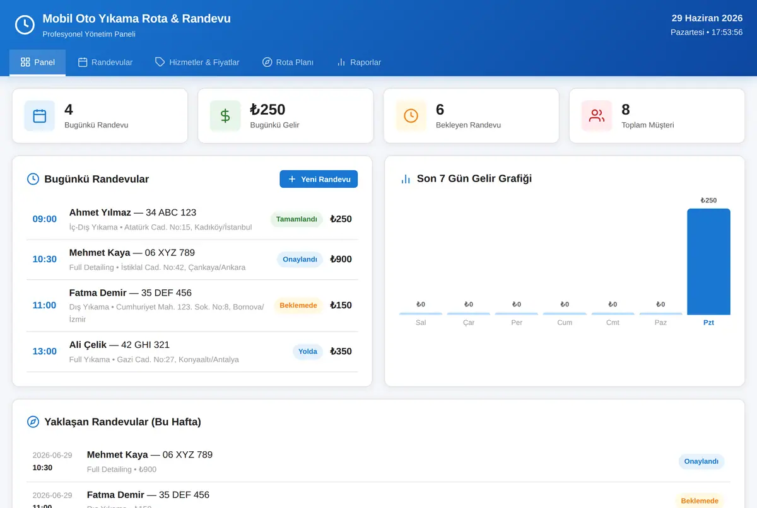Click the Bugünkü Randevu count 4
This screenshot has width=757, height=508.
(69, 110)
